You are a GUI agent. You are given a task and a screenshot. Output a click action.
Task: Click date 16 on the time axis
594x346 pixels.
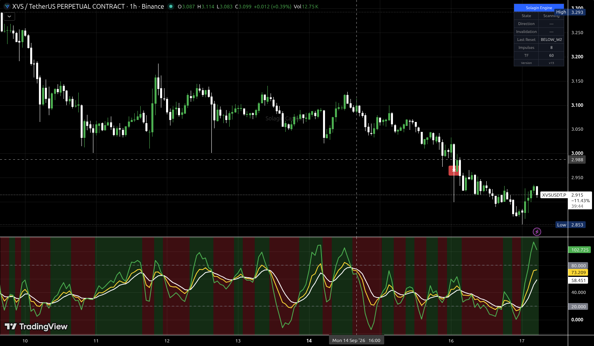click(x=451, y=341)
